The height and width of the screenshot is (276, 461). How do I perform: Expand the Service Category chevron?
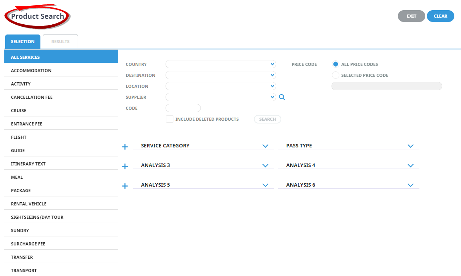tap(265, 146)
